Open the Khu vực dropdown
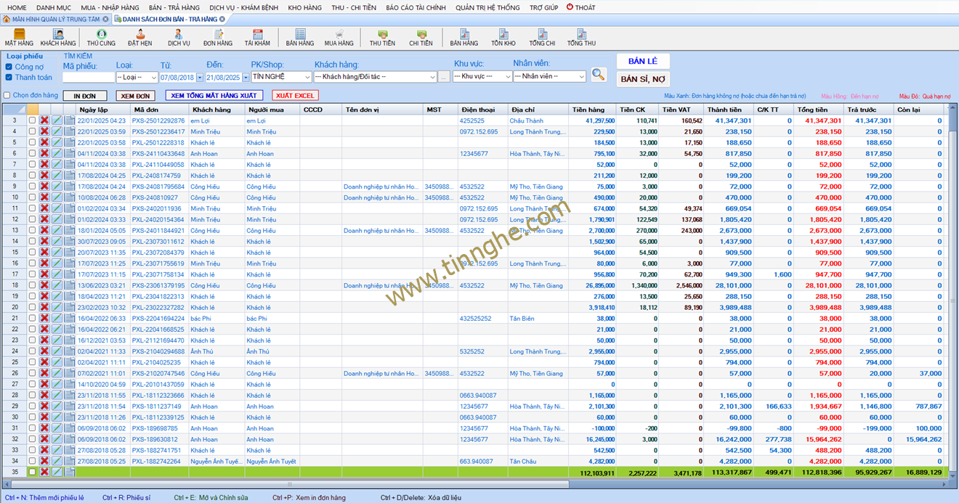 tap(482, 76)
